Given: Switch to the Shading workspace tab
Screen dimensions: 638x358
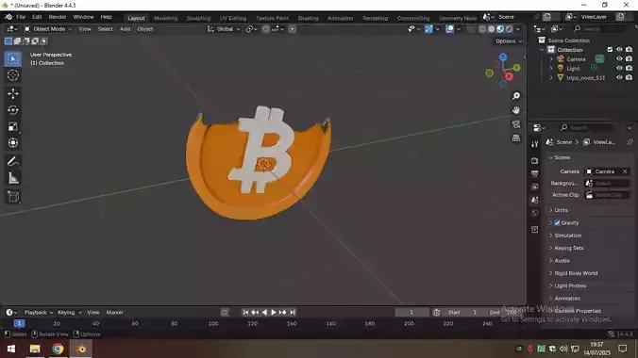Looking at the screenshot, I should (x=308, y=18).
